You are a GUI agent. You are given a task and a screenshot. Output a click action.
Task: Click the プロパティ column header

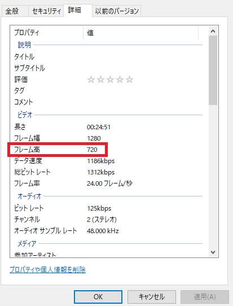(47, 33)
